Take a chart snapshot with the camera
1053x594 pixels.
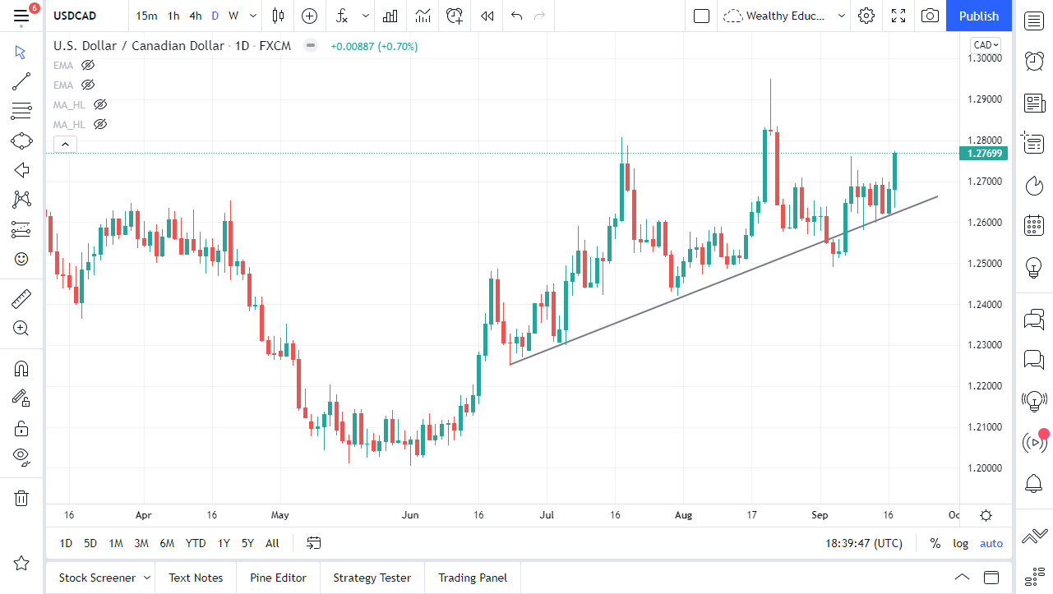click(x=930, y=16)
